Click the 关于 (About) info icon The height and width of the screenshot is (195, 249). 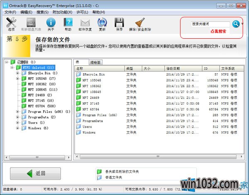coord(51,24)
